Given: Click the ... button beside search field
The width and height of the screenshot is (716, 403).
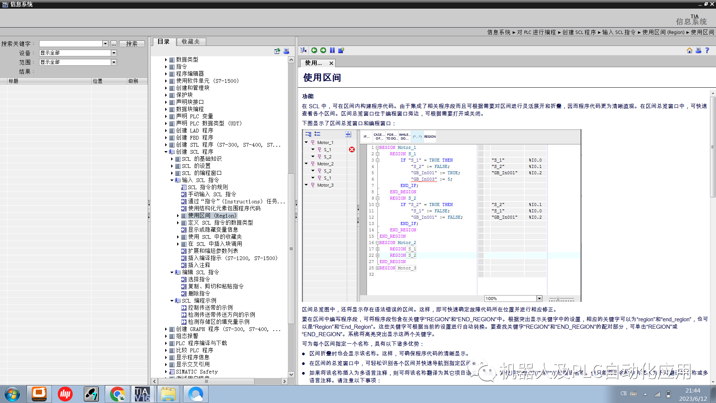Looking at the screenshot, I should click(113, 44).
